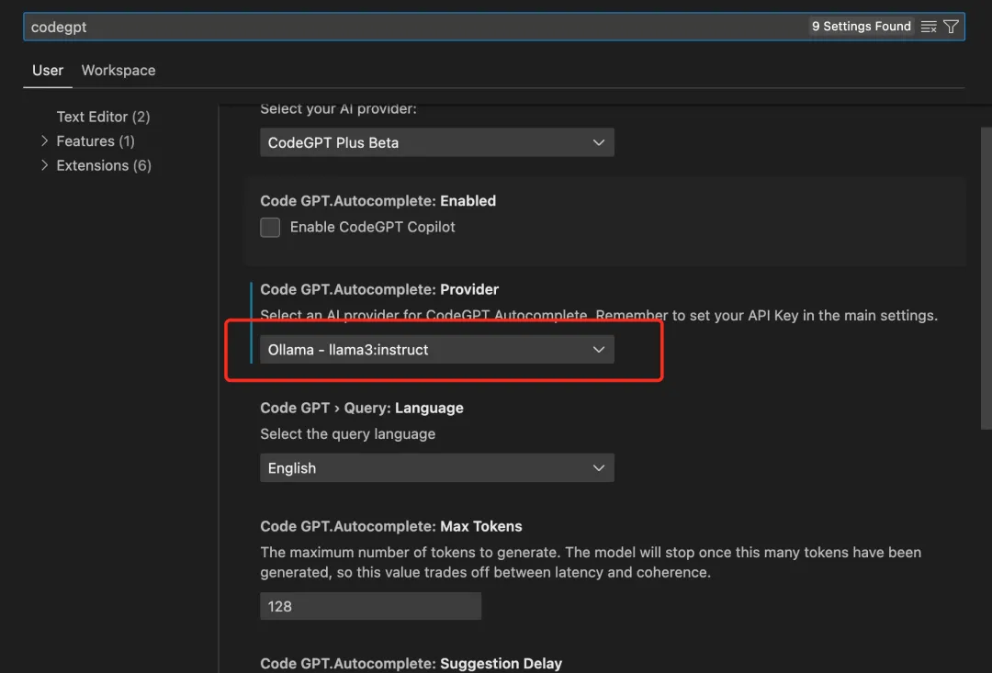992x673 pixels.
Task: Click the Code GPT.Autocomplete: Provider setting title
Action: [x=379, y=290]
